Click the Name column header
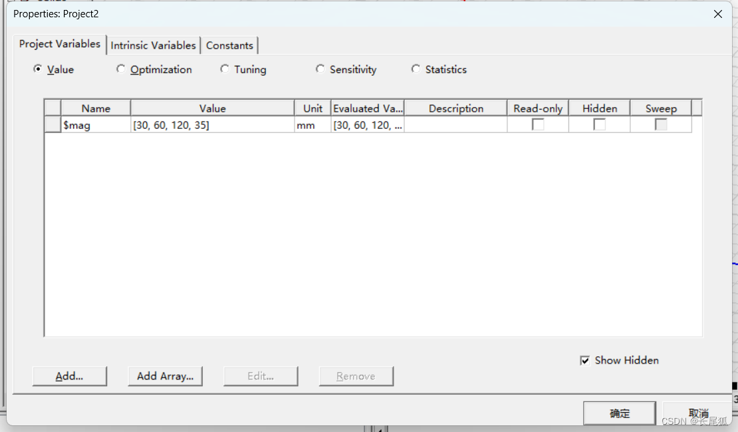The image size is (738, 432). click(x=96, y=108)
